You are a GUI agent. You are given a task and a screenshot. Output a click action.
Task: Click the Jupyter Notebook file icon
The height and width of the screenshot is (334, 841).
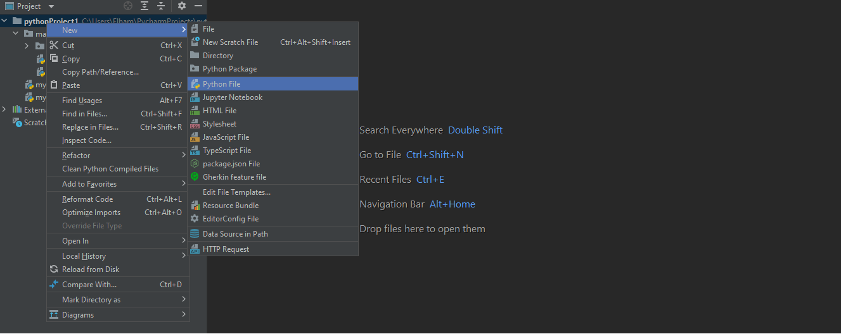click(195, 97)
